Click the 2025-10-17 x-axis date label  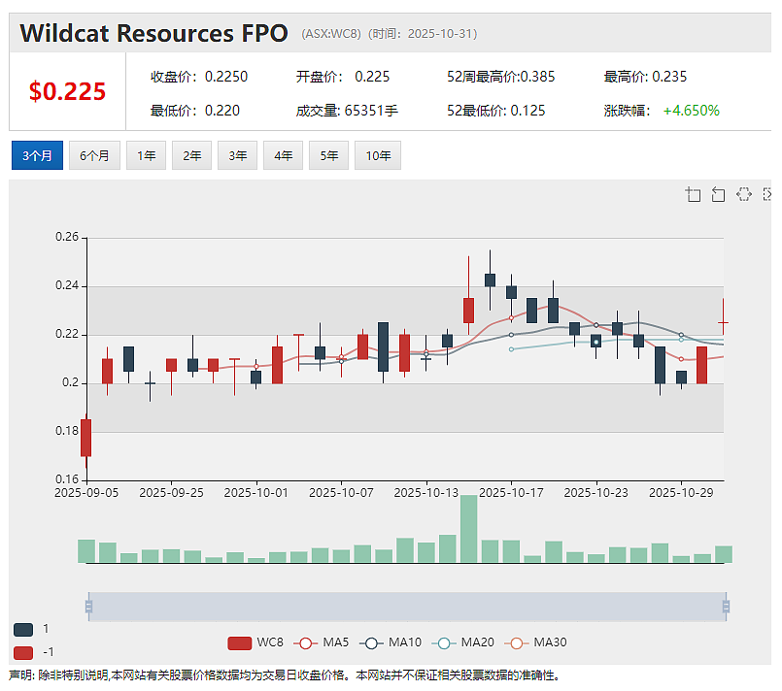(x=511, y=493)
